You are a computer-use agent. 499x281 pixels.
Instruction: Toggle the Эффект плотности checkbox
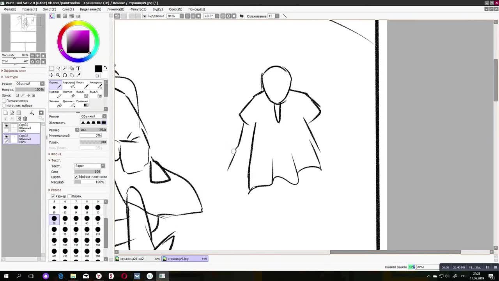point(76,177)
